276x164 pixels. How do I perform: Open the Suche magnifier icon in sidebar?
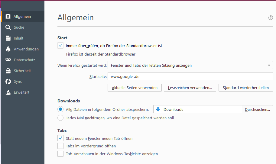[x=8, y=27]
